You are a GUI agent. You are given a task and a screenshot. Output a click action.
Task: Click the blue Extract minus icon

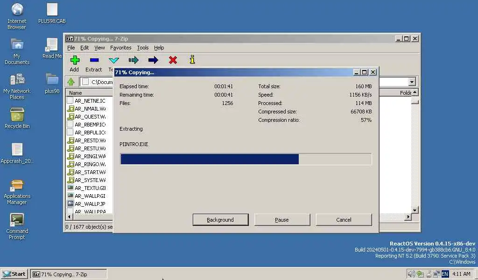click(x=94, y=60)
